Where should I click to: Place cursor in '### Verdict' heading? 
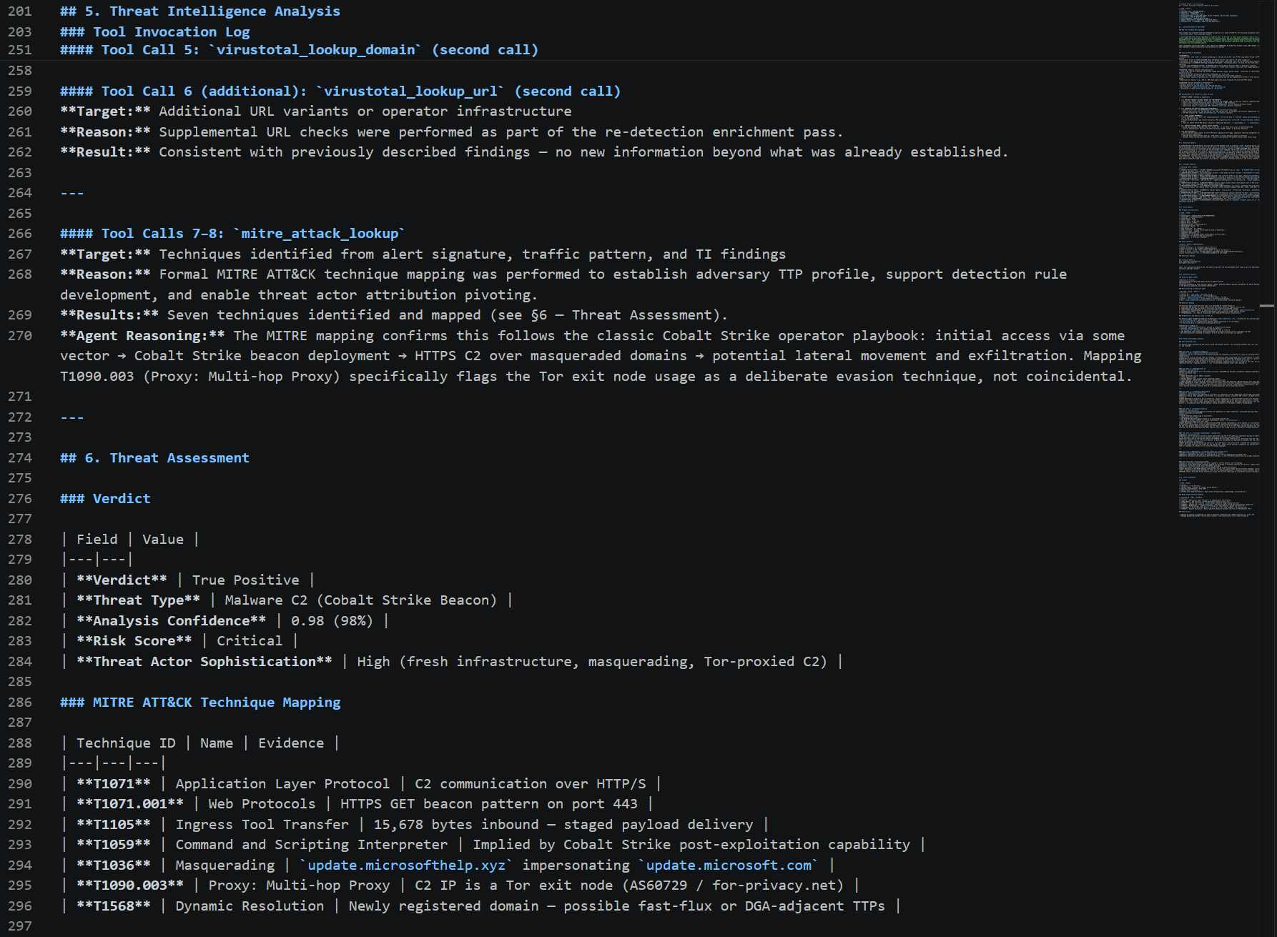tap(105, 499)
